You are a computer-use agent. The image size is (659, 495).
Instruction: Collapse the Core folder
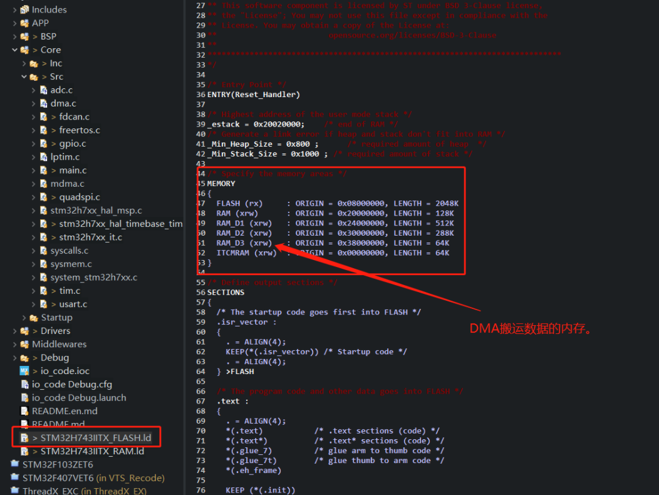pos(14,49)
